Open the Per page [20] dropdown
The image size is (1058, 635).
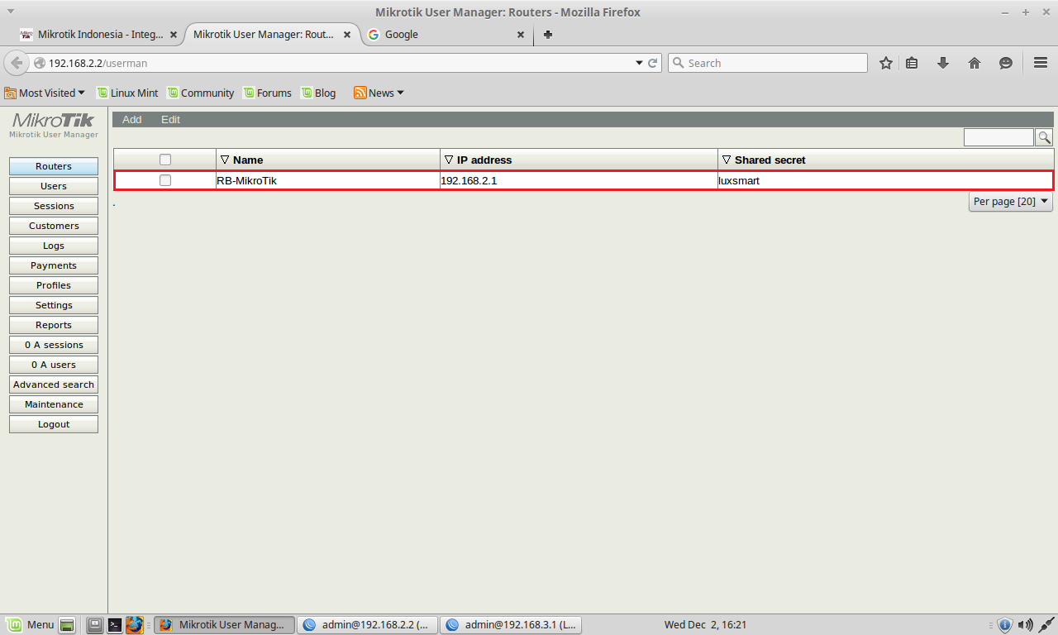pos(1011,201)
